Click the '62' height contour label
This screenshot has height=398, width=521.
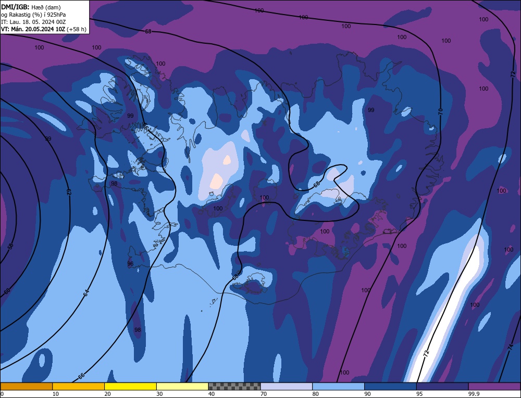tap(69, 192)
